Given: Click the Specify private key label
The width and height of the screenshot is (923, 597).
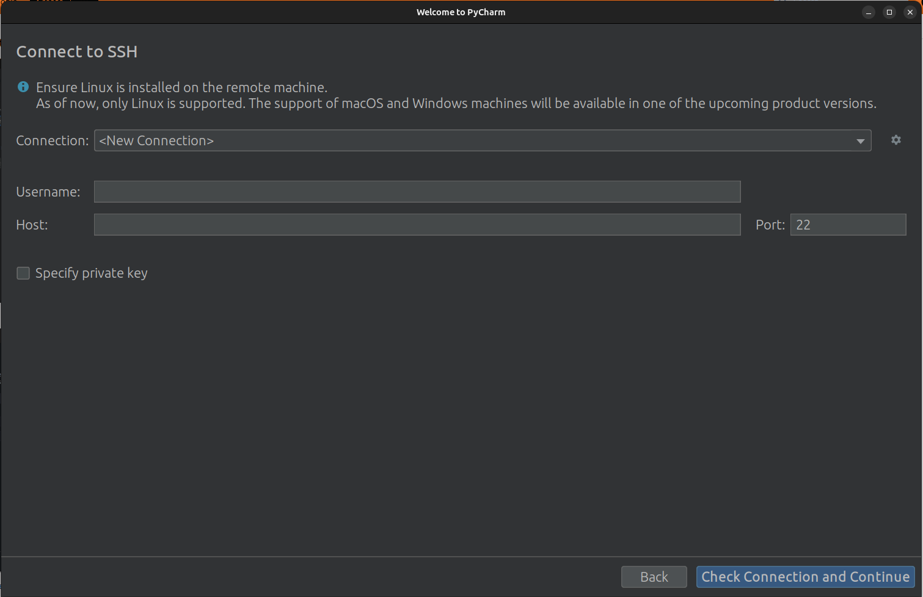Looking at the screenshot, I should click(92, 273).
